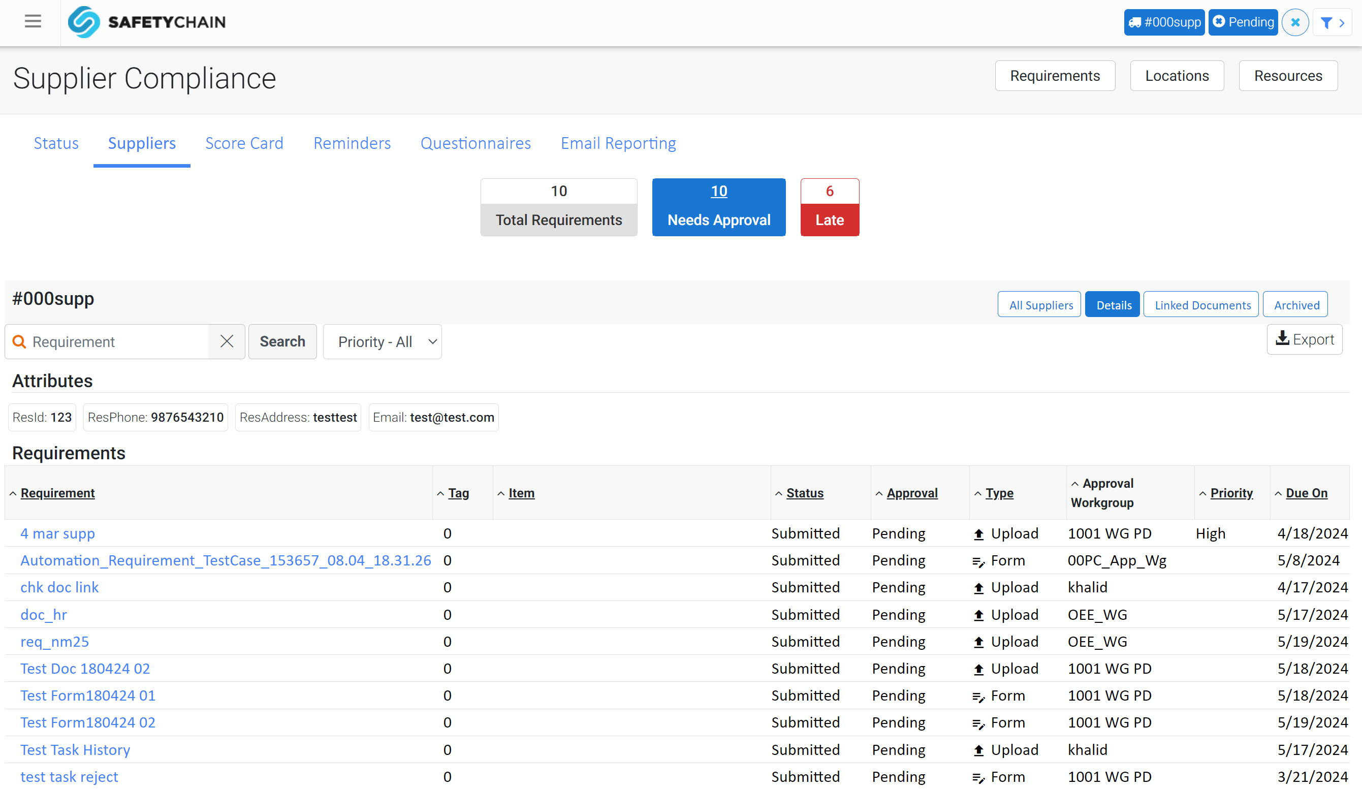Click the orange search magnifier icon

point(19,341)
